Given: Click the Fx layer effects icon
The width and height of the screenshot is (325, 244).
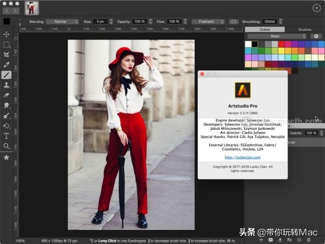Looking at the screenshot, I should pos(289,240).
